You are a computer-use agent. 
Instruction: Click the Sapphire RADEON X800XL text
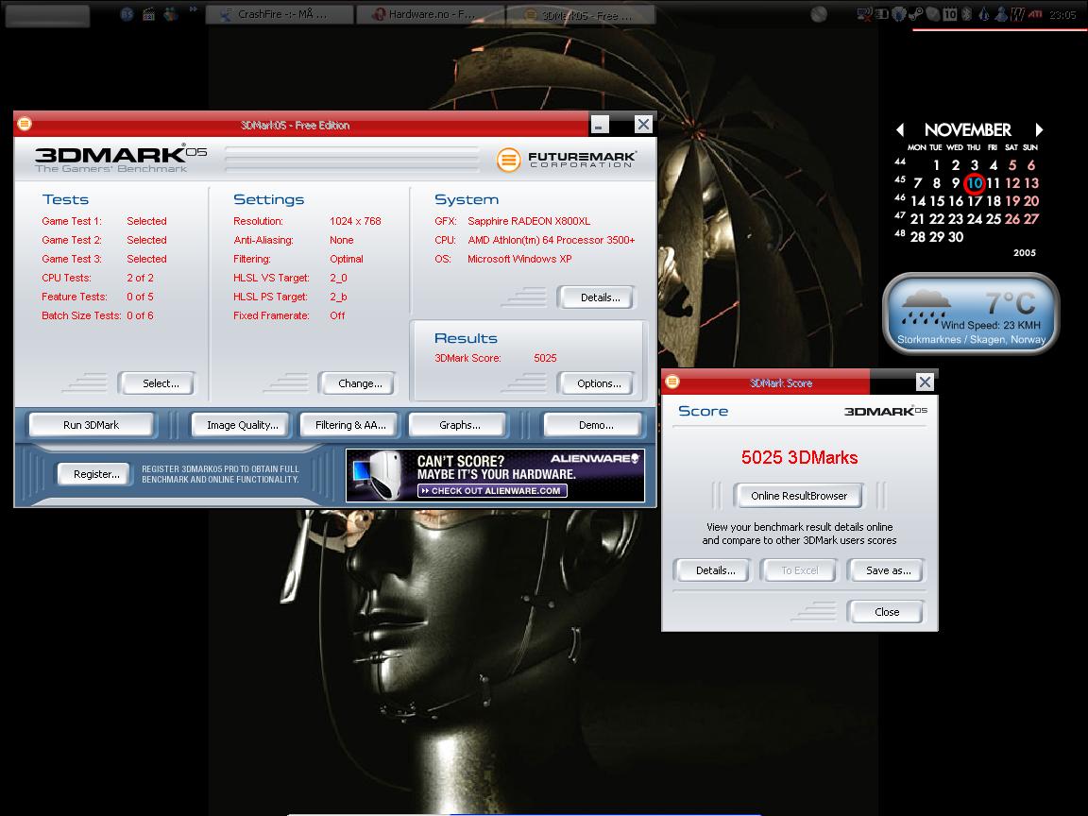tap(529, 221)
